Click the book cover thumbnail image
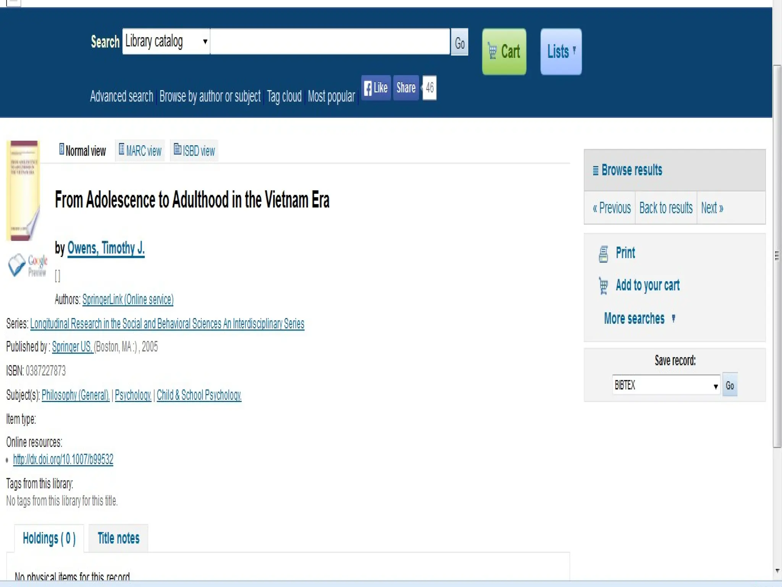Image resolution: width=782 pixels, height=587 pixels. point(23,190)
